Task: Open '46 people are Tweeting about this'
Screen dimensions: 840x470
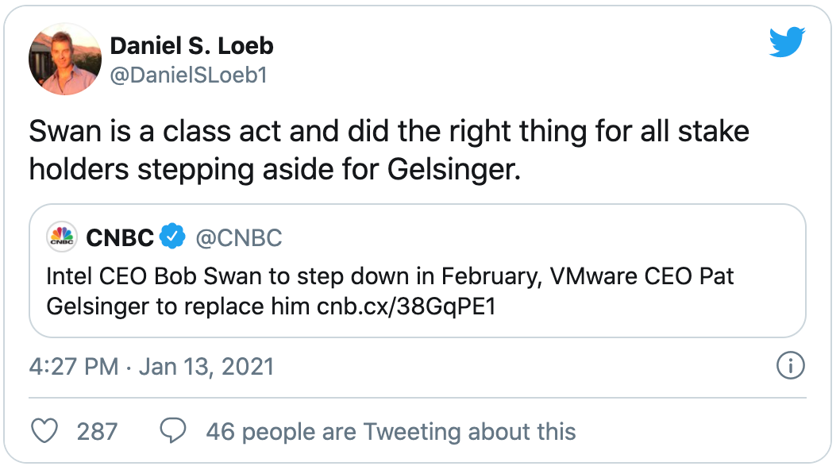Action: pyautogui.click(x=391, y=431)
